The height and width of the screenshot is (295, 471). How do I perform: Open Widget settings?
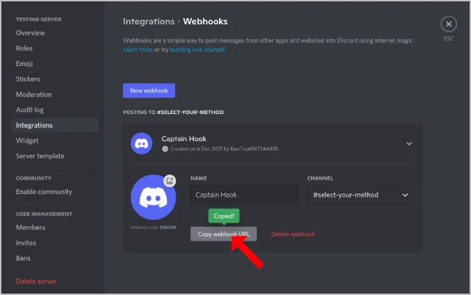[27, 141]
